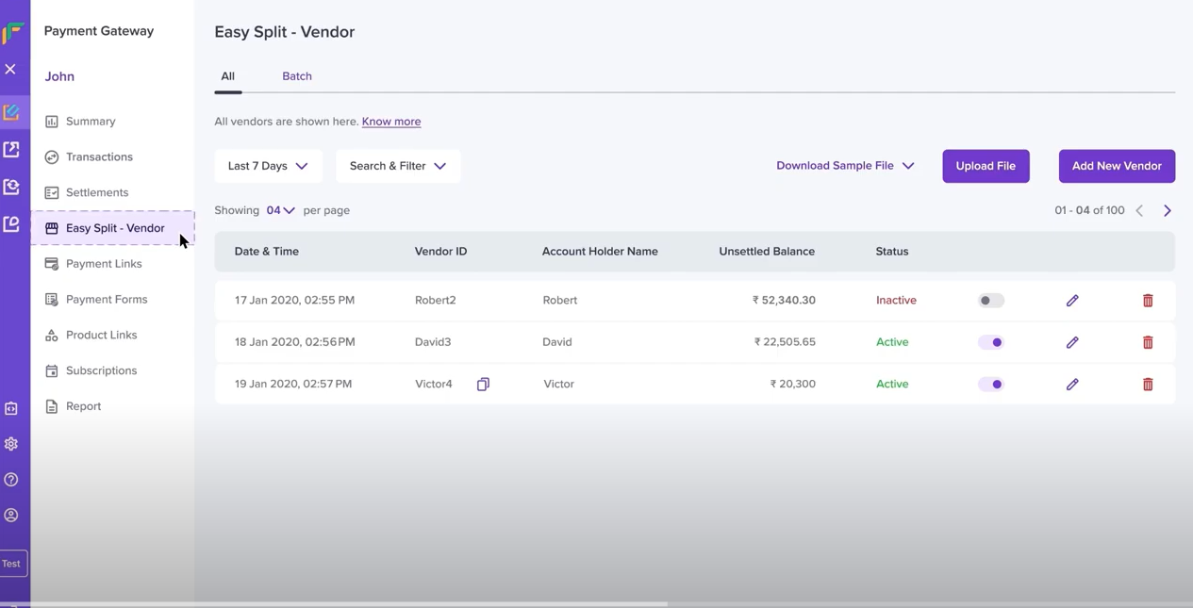Screen dimensions: 1193x608
Task: Go to next page arrow
Action: tap(1168, 211)
